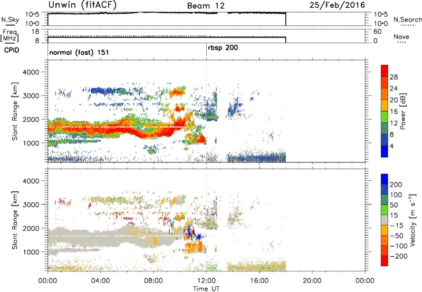
Task: Click the '12:00' time tick label
Action: click(x=206, y=281)
